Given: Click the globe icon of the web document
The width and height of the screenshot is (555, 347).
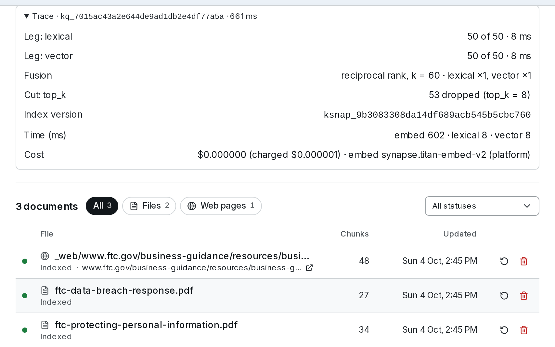Looking at the screenshot, I should coord(45,256).
